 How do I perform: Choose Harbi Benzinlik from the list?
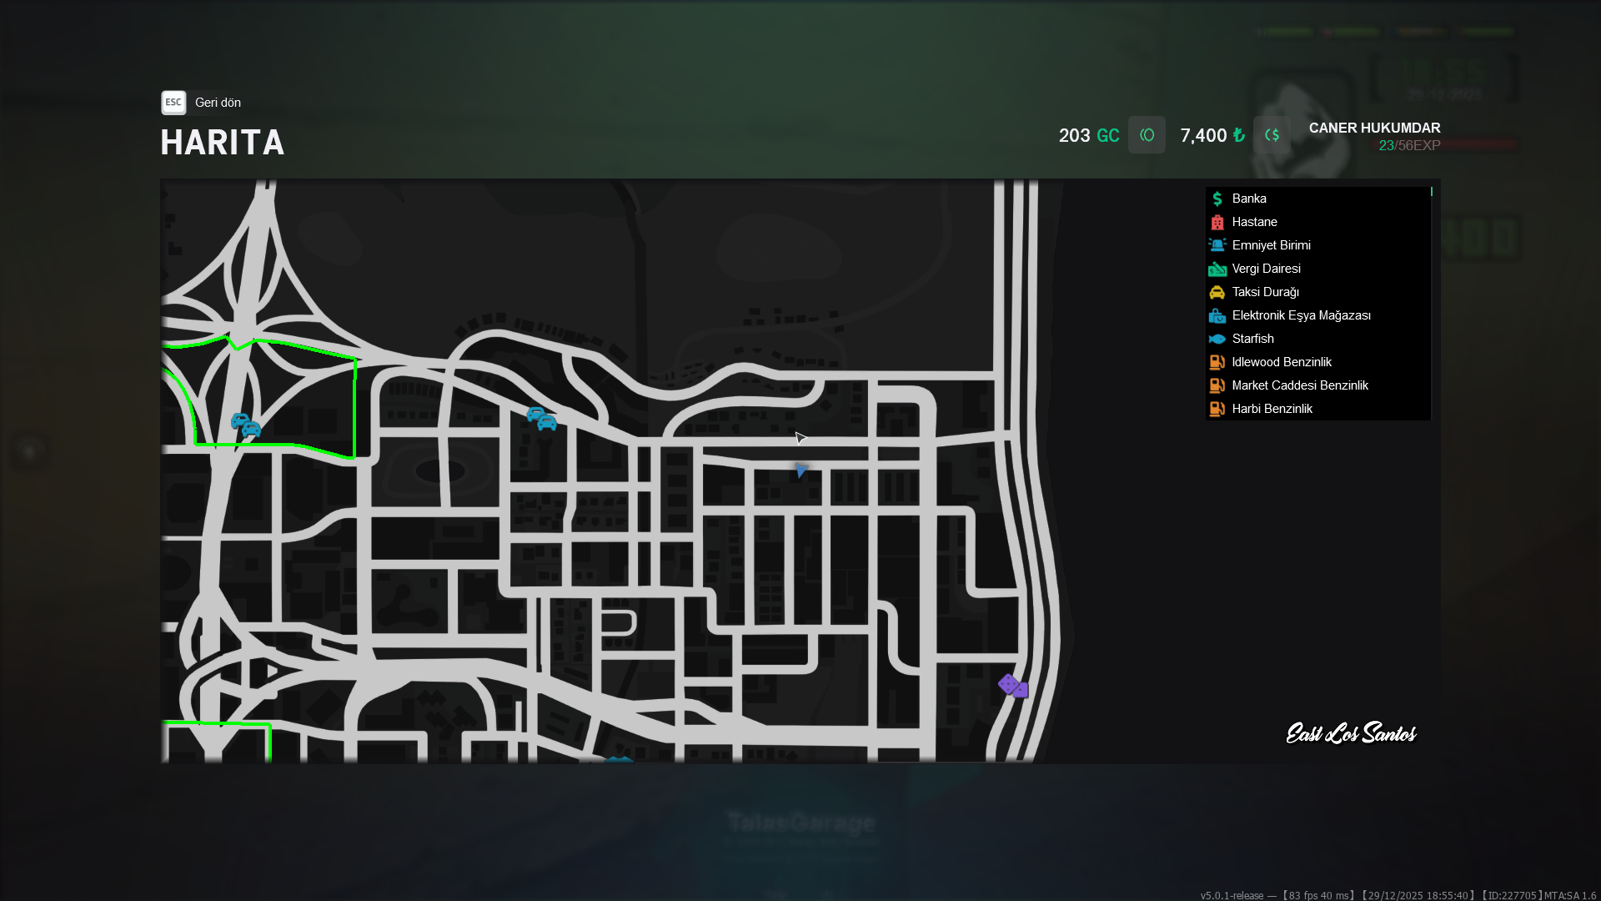point(1272,409)
